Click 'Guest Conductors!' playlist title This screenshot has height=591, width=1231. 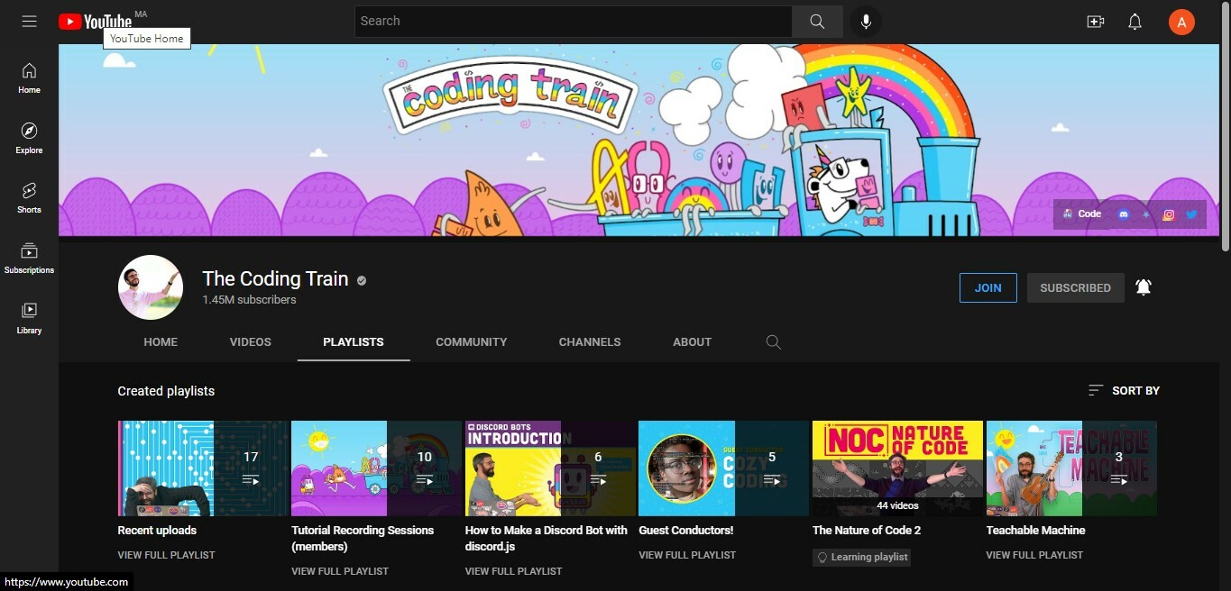click(x=686, y=531)
